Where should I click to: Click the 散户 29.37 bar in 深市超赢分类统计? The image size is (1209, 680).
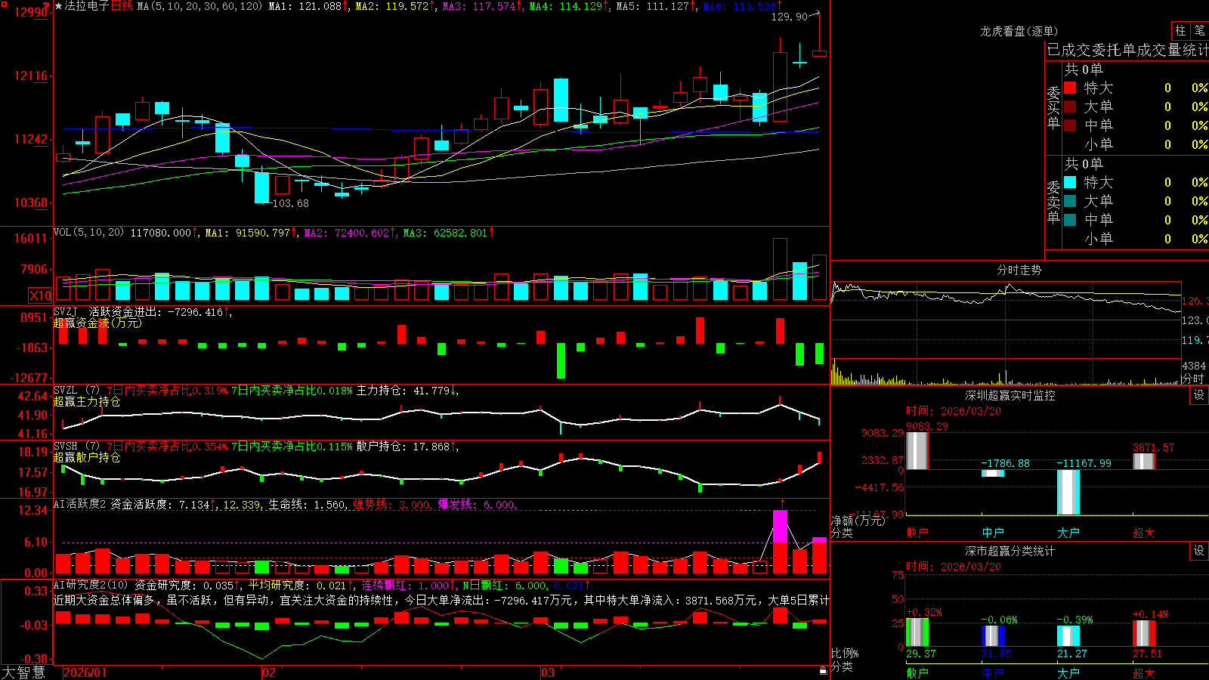click(917, 632)
